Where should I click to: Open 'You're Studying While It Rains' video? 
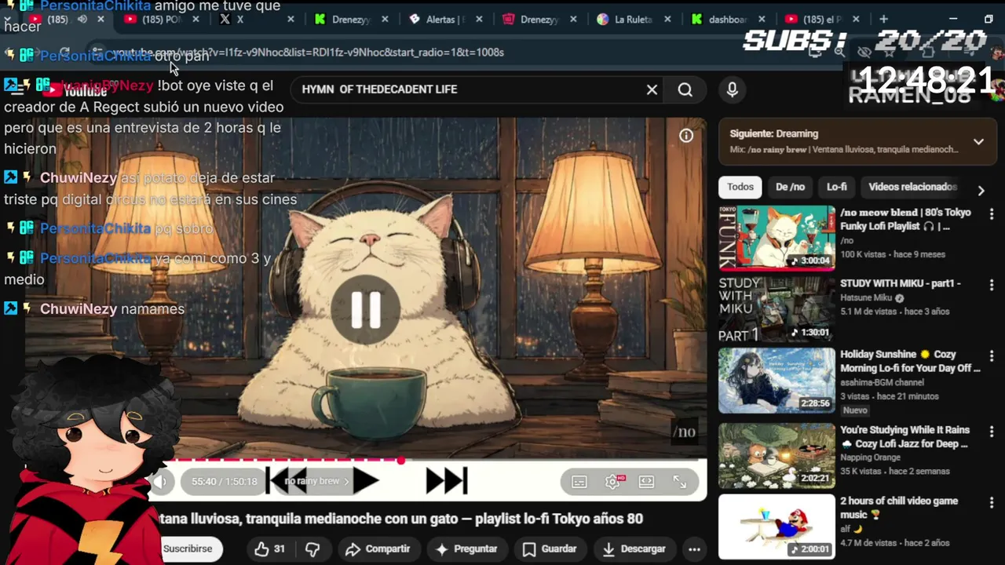pos(904,436)
